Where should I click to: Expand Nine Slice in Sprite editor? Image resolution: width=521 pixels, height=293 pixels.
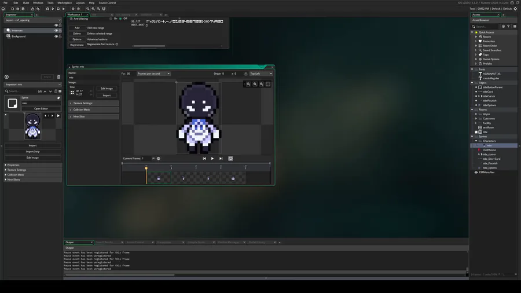point(94,116)
